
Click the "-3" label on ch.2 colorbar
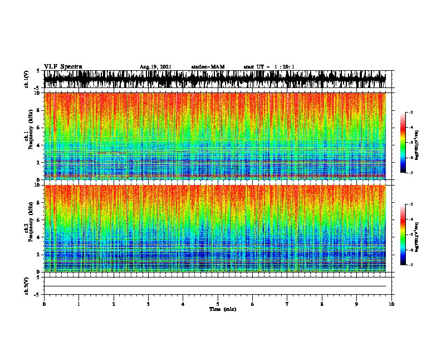[x=410, y=204]
